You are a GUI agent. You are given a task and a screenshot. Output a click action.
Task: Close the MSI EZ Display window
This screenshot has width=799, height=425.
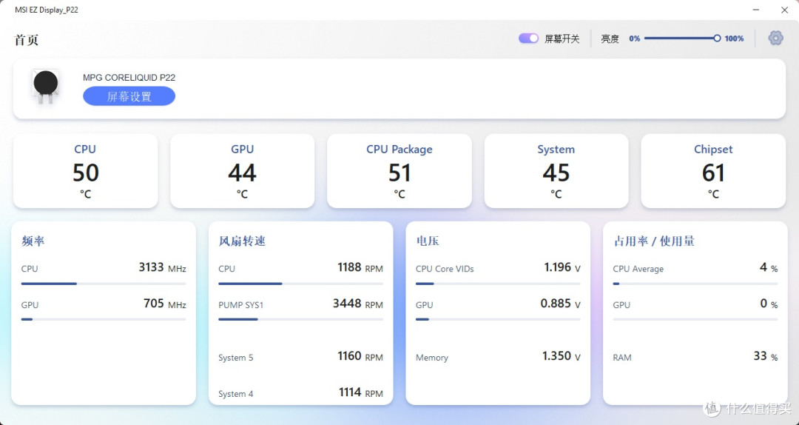click(785, 10)
